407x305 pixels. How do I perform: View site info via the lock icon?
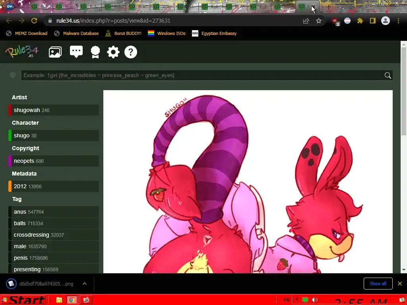(50, 21)
